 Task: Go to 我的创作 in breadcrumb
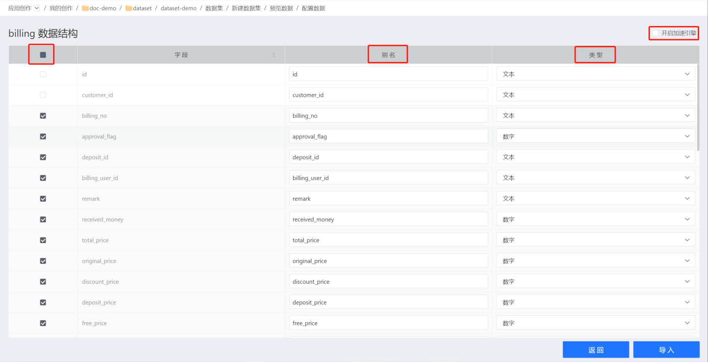pyautogui.click(x=61, y=8)
